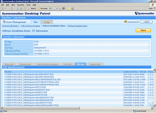Click the Logout button

pos(147,22)
